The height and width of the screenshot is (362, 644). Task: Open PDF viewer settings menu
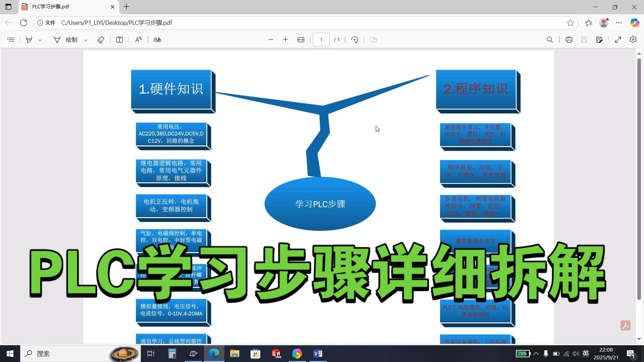633,40
